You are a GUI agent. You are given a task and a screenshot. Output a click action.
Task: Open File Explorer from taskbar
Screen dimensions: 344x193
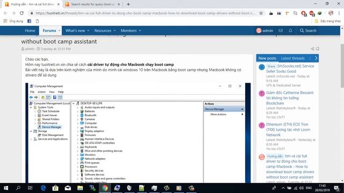(x=80, y=188)
